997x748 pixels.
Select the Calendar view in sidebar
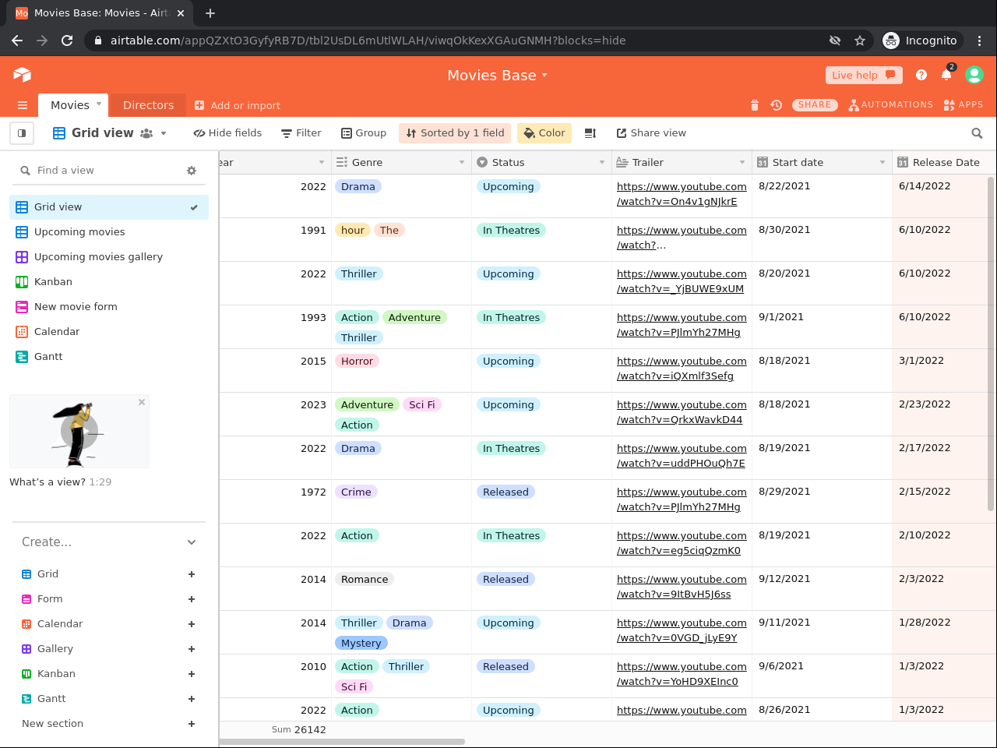coord(109,332)
